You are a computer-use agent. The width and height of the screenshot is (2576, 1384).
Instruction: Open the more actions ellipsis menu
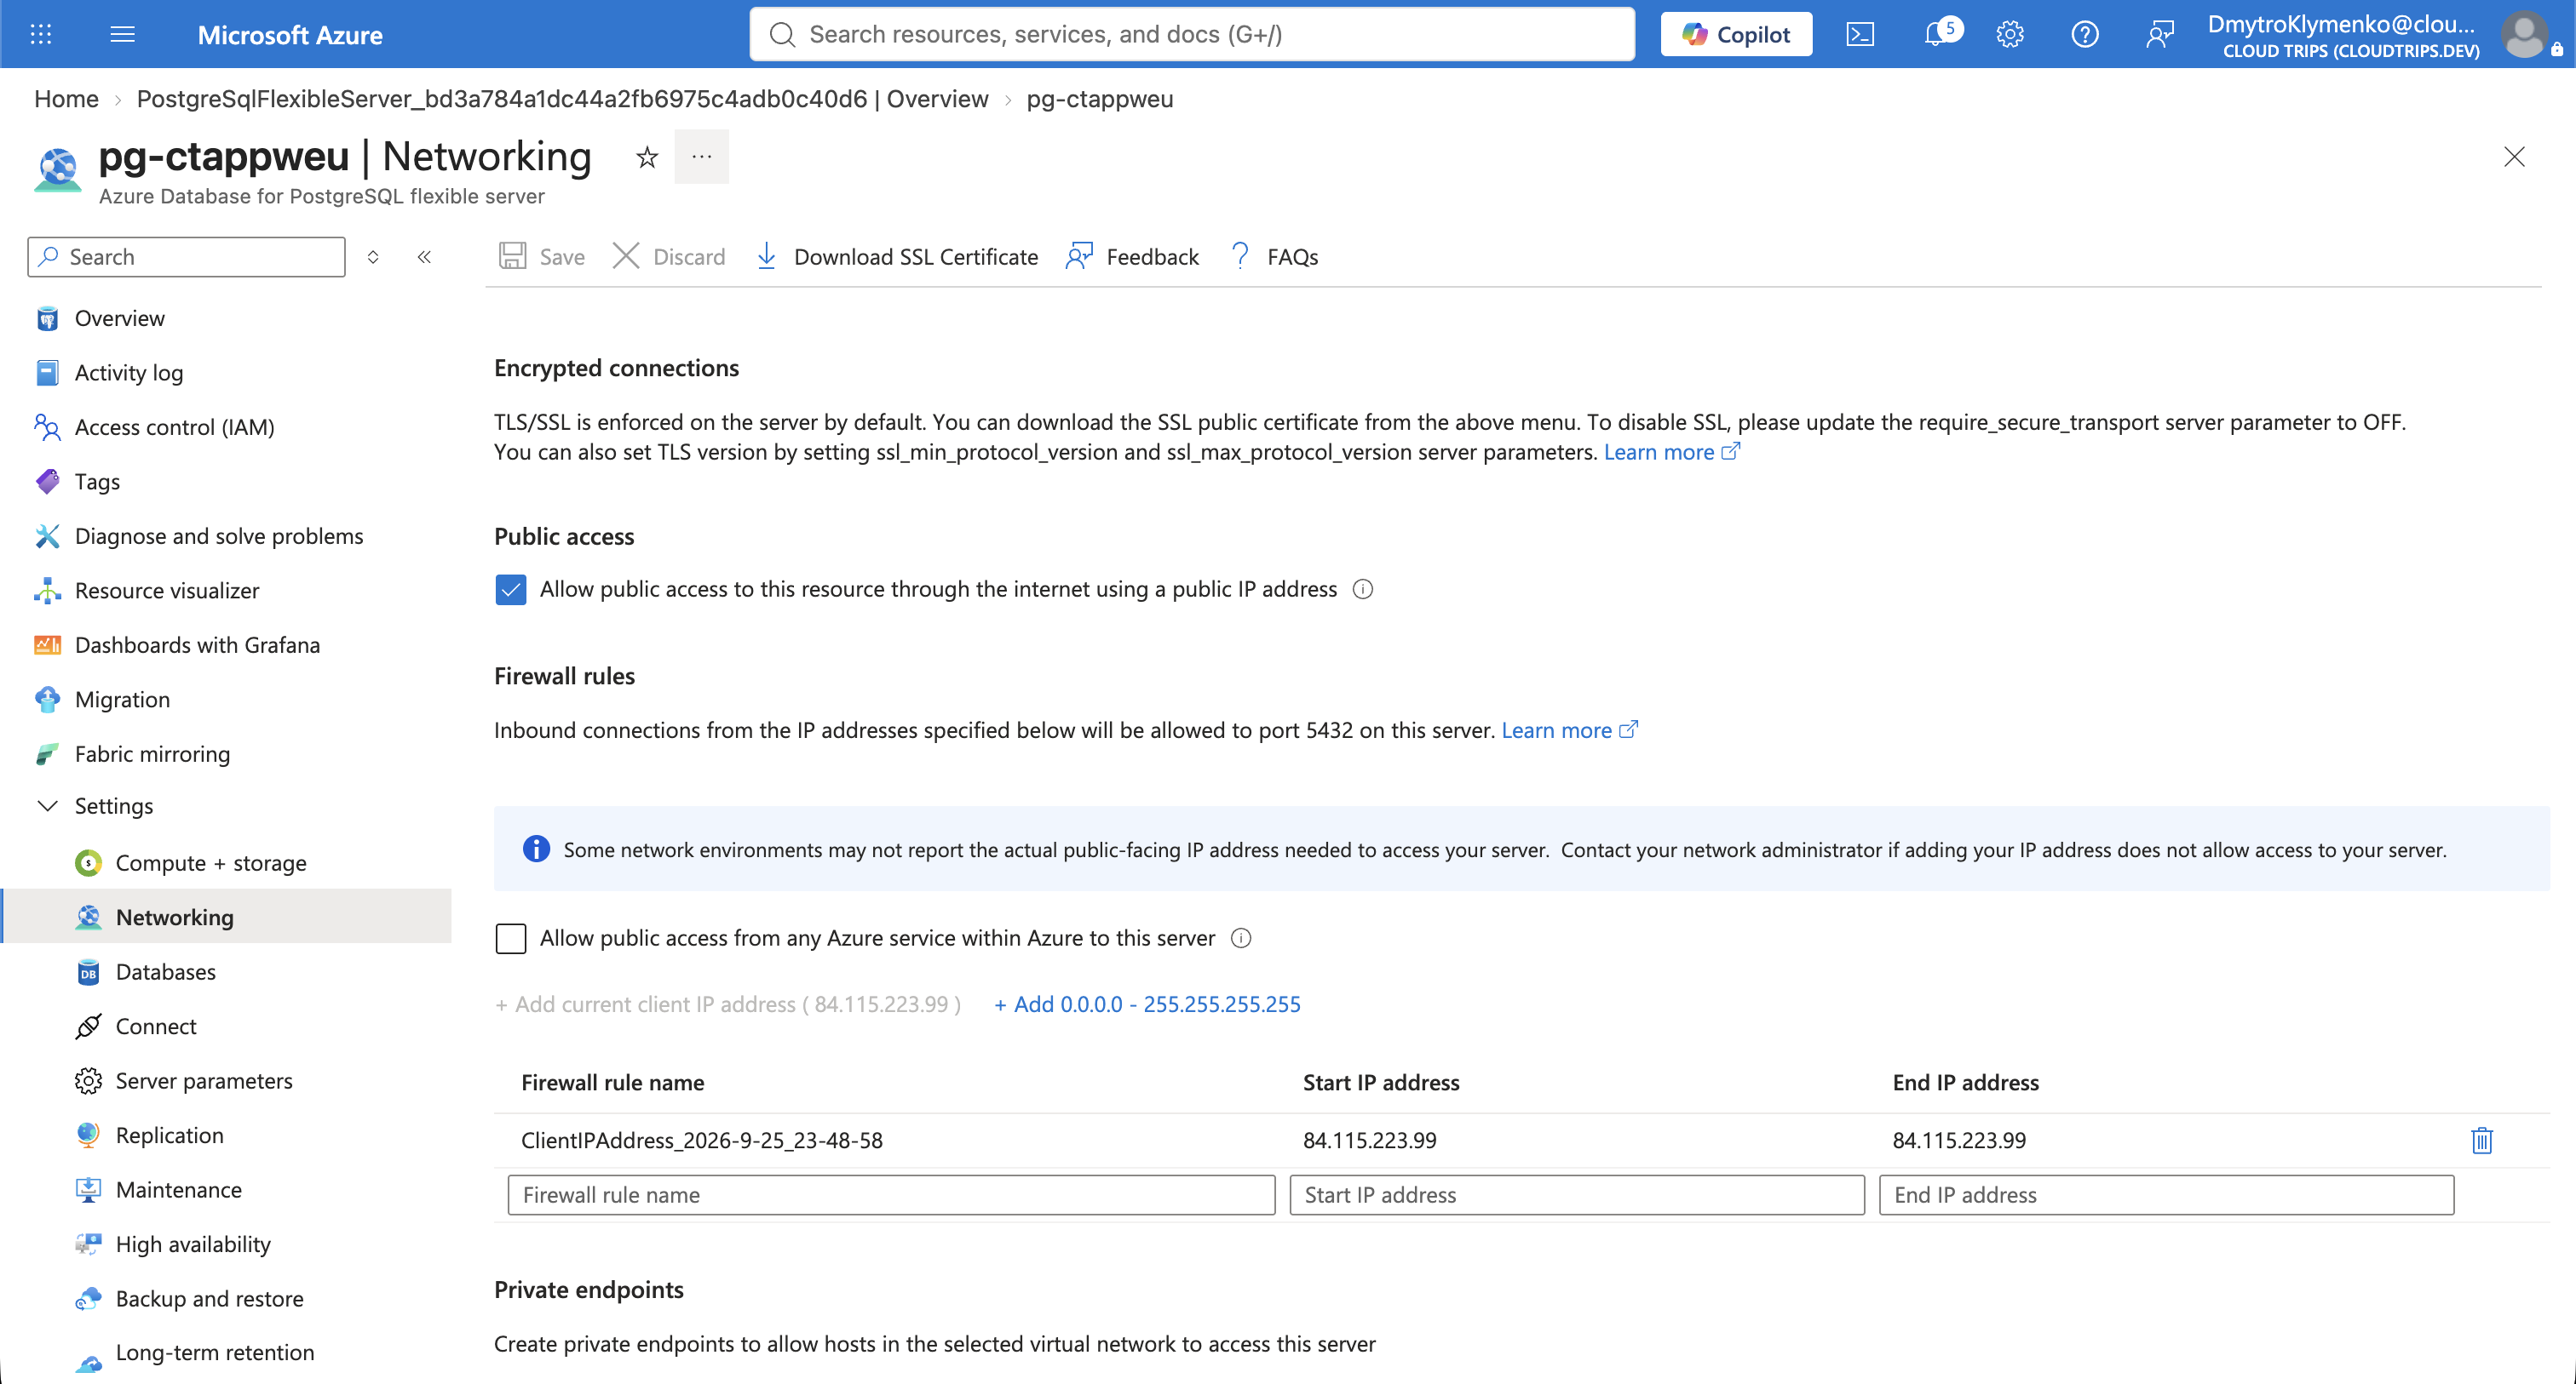point(701,157)
